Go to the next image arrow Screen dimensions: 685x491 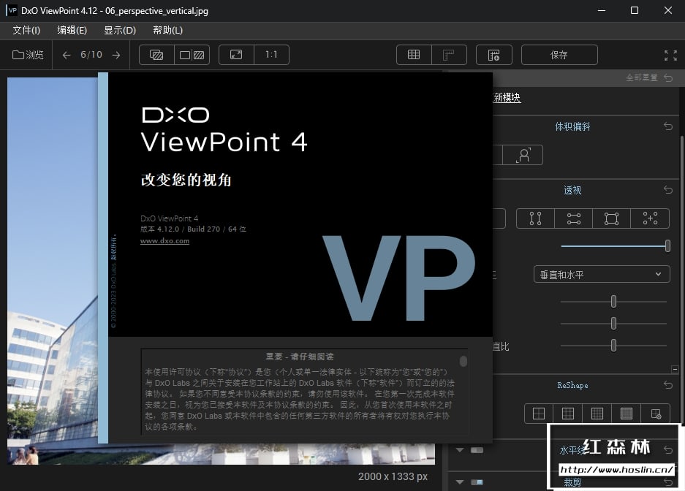point(116,55)
